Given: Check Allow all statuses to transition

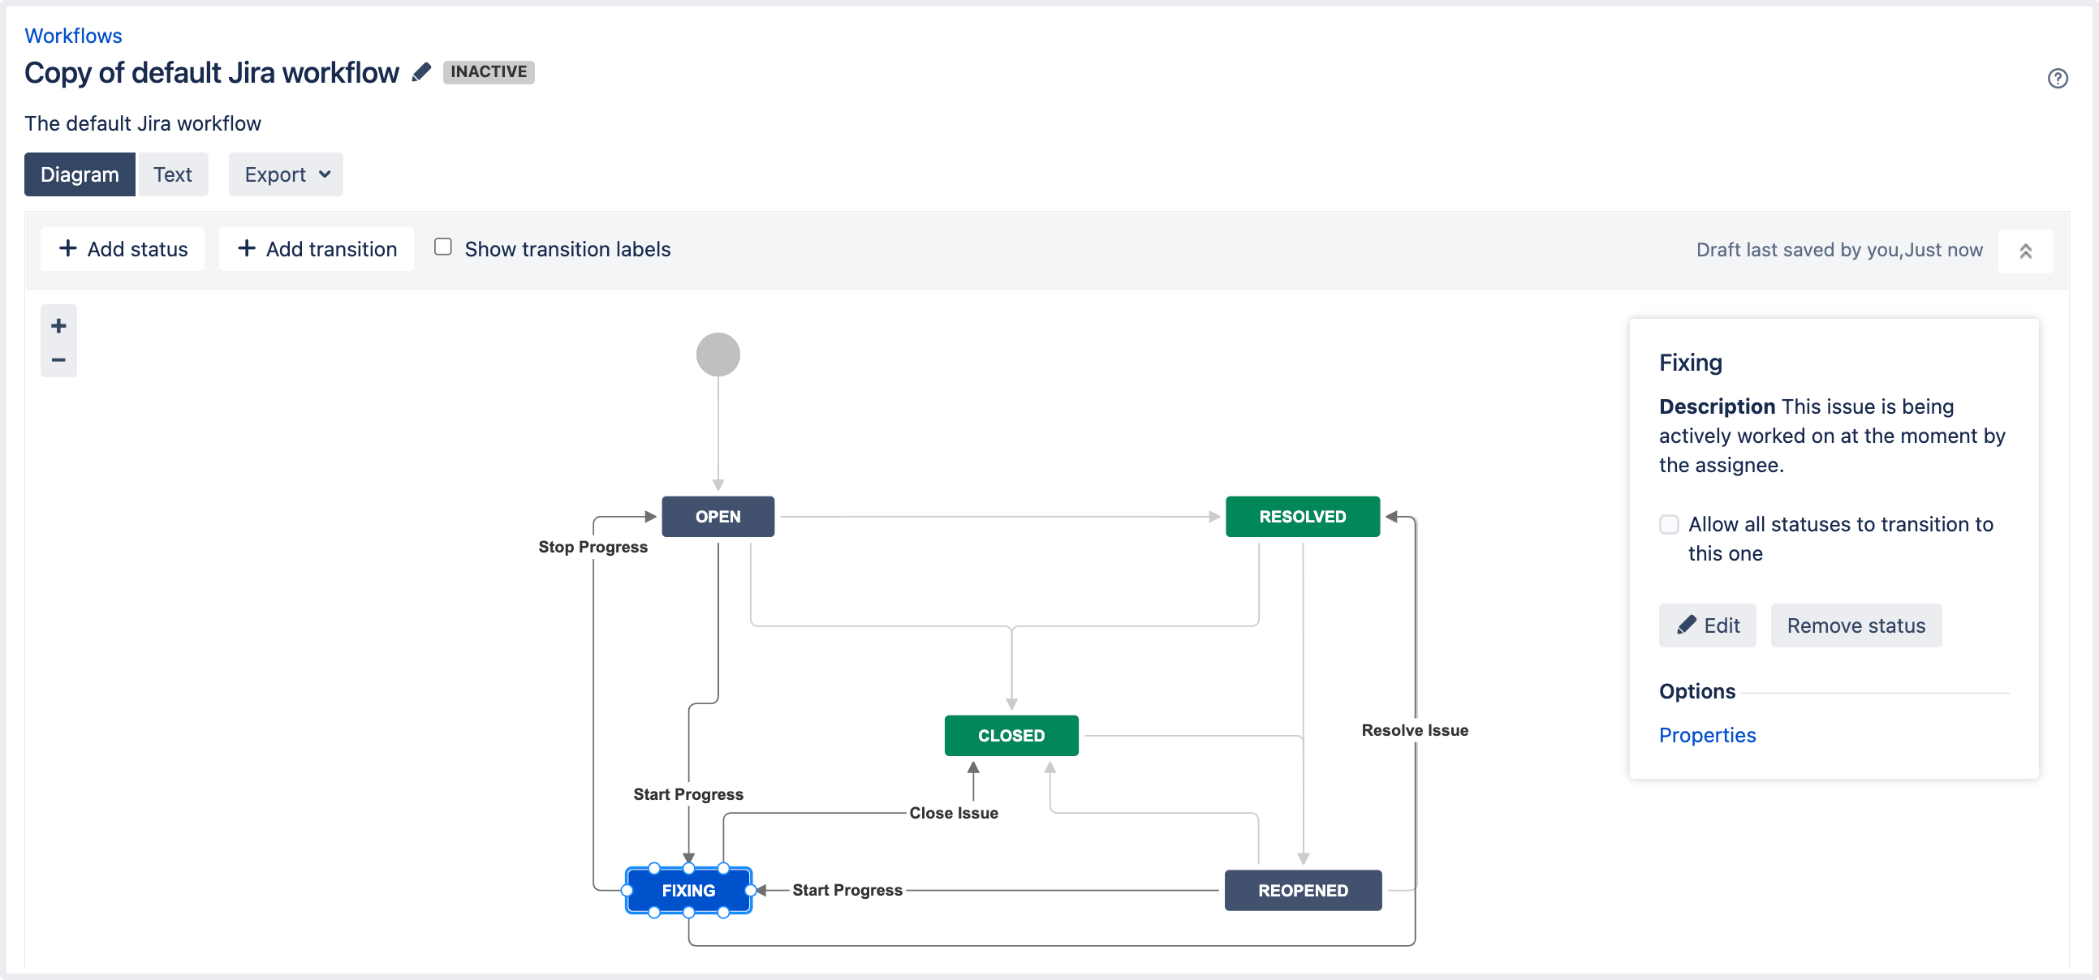Looking at the screenshot, I should [x=1668, y=525].
